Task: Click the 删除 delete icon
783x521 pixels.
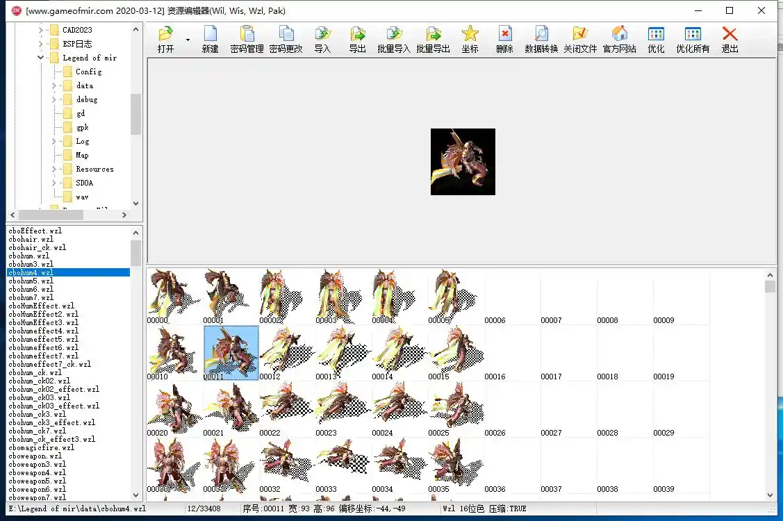Action: click(505, 39)
